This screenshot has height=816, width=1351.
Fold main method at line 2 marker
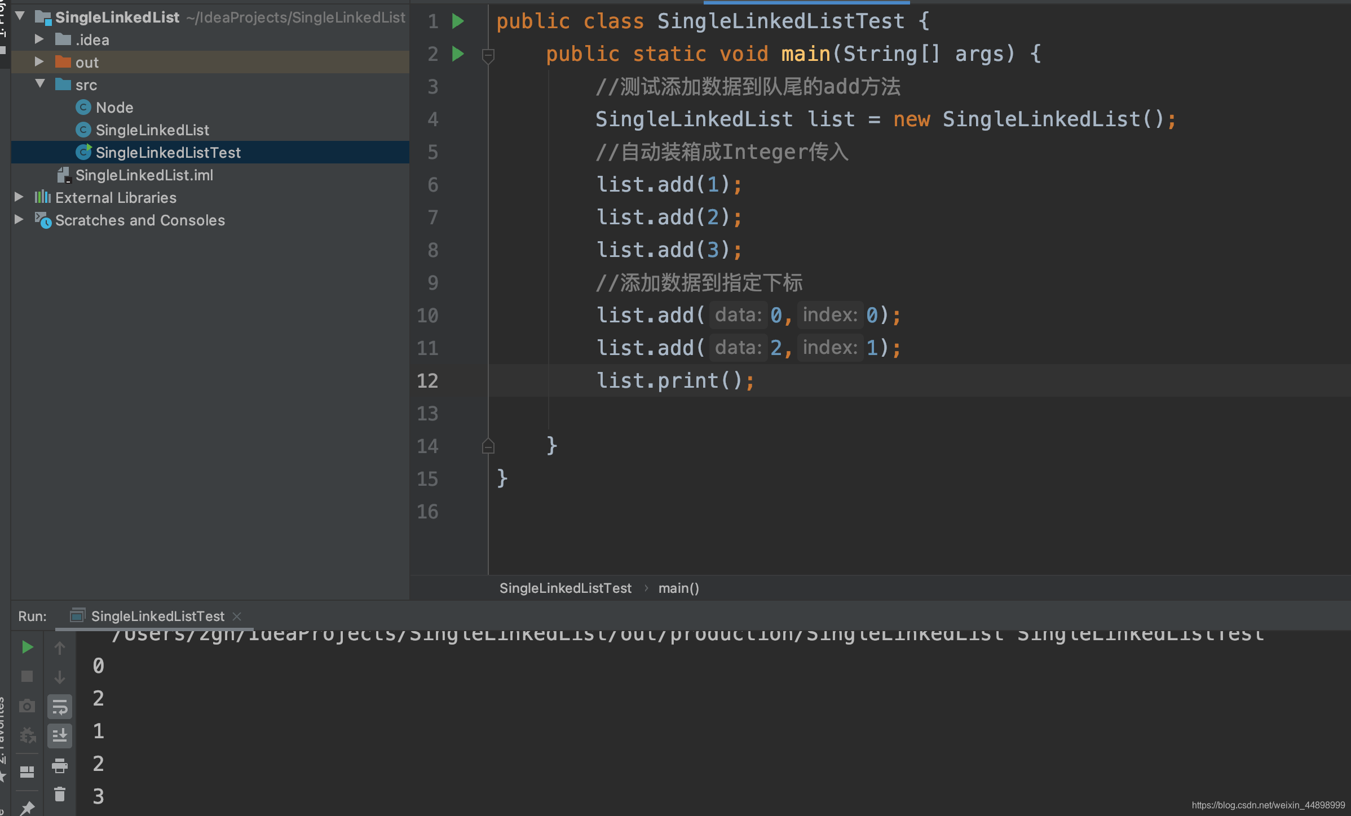tap(488, 55)
